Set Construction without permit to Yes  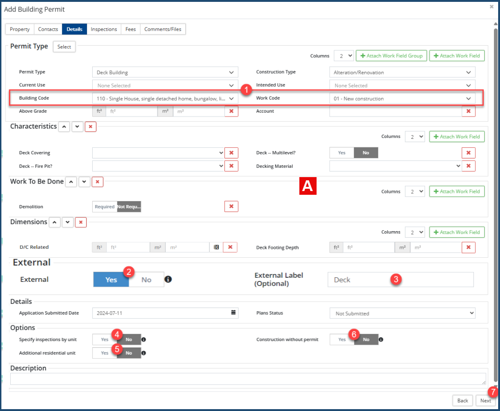[x=342, y=340]
